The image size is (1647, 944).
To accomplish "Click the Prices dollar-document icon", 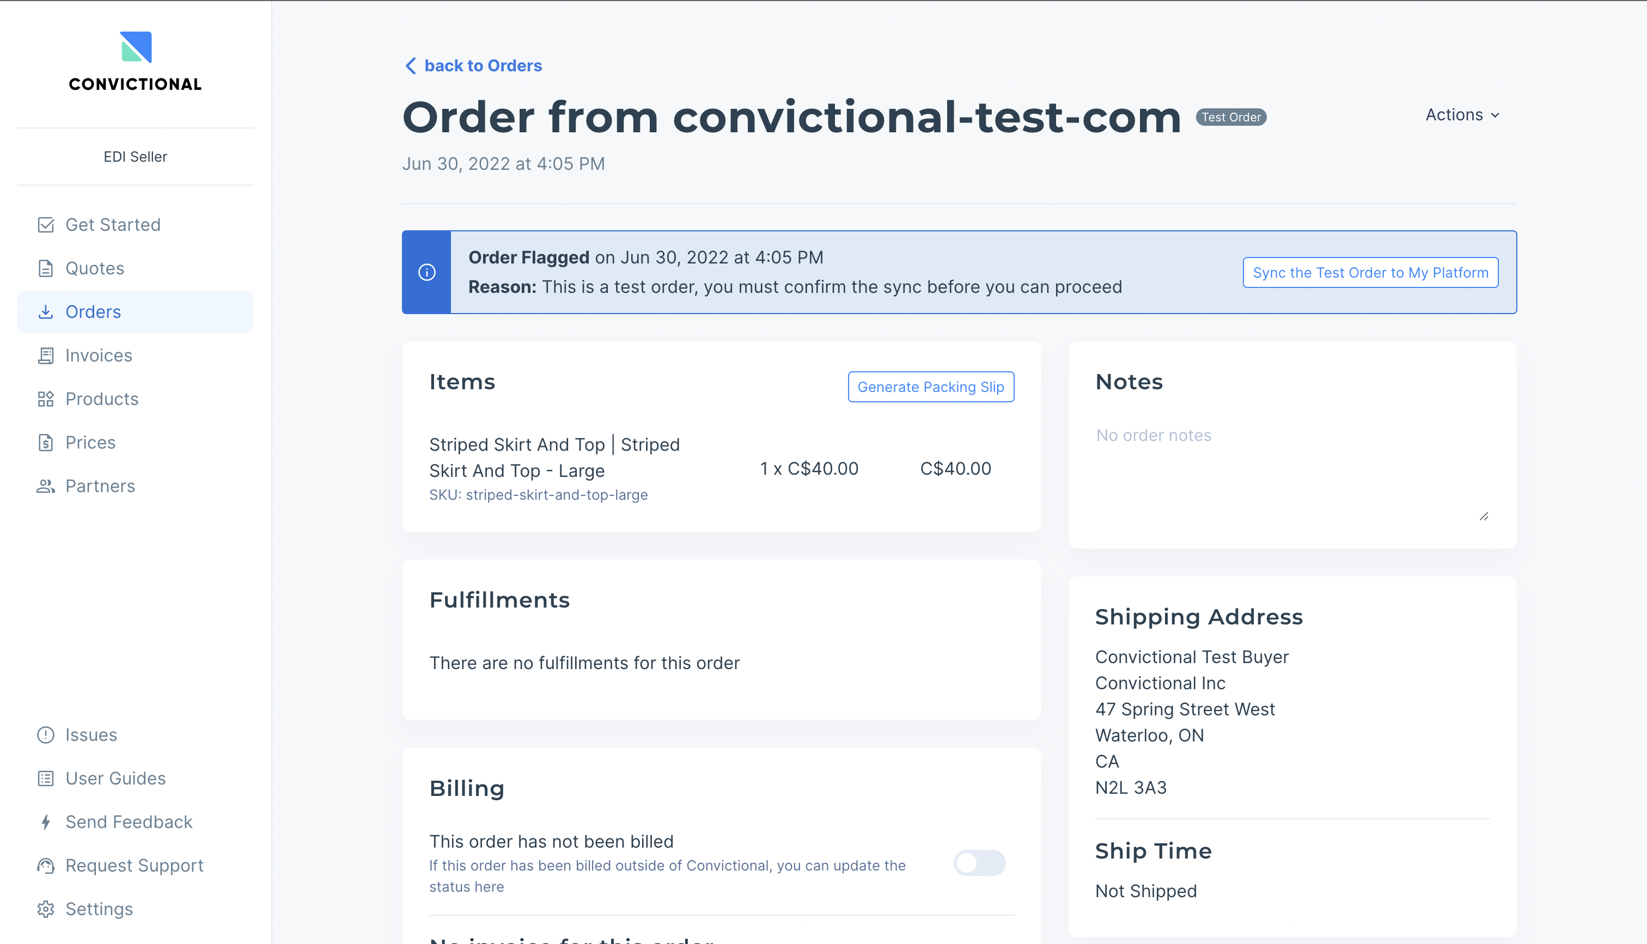I will (45, 442).
